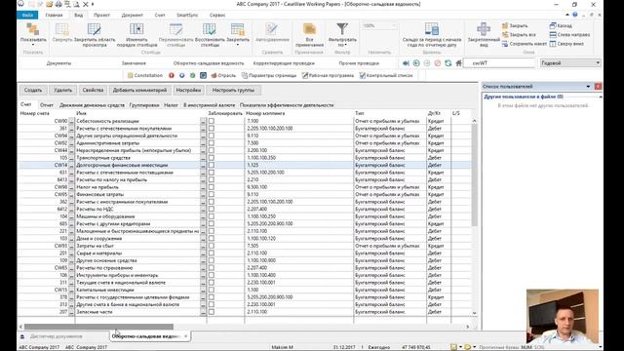Click the horizontal scrollbar thumb of the table
Image resolution: width=624 pixels, height=351 pixels.
(x=98, y=327)
